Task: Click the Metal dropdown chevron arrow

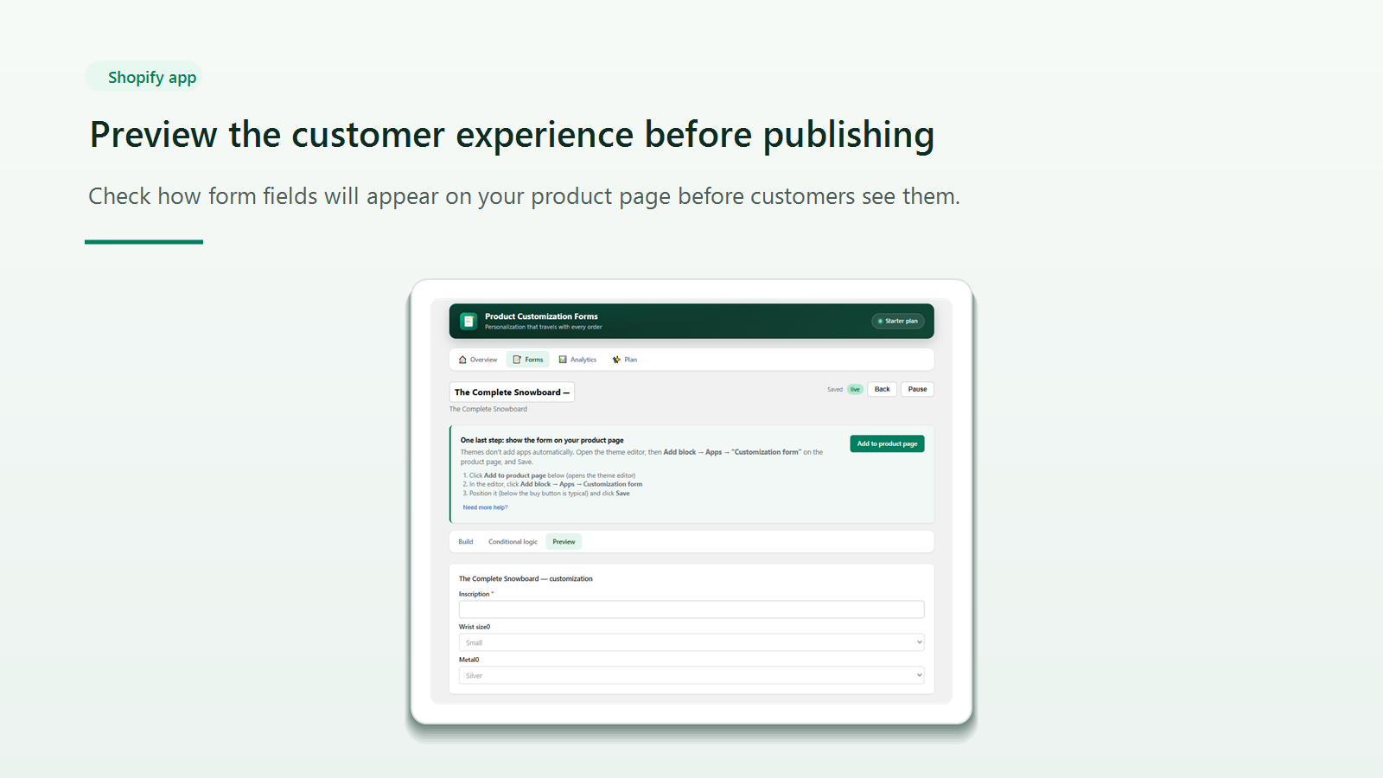Action: pyautogui.click(x=919, y=675)
